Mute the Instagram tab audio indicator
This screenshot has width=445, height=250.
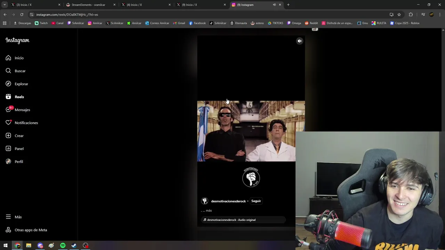[x=274, y=5]
